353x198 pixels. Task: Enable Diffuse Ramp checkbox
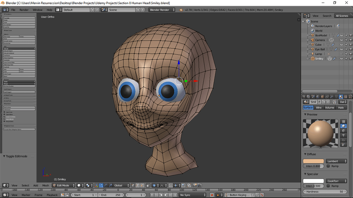pyautogui.click(x=328, y=166)
